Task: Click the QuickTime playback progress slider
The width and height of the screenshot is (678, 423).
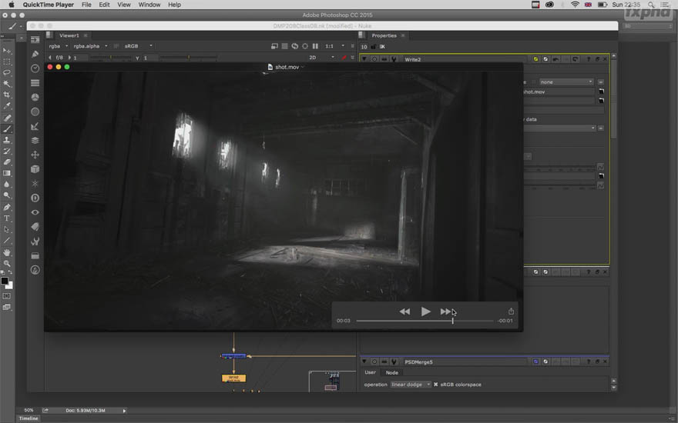Action: [425, 321]
